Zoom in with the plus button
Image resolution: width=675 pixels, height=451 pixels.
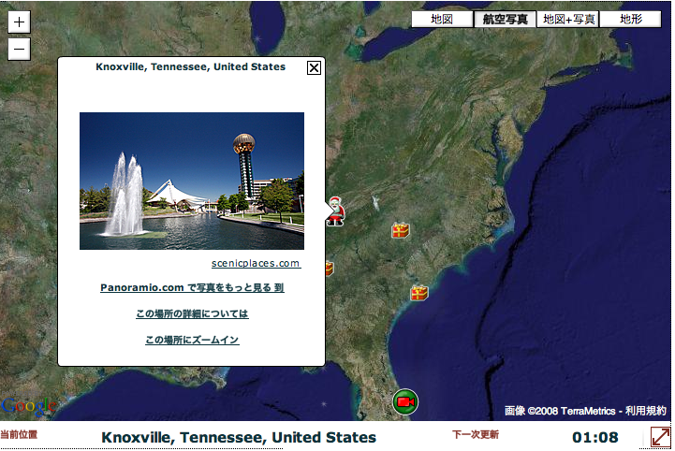(19, 22)
